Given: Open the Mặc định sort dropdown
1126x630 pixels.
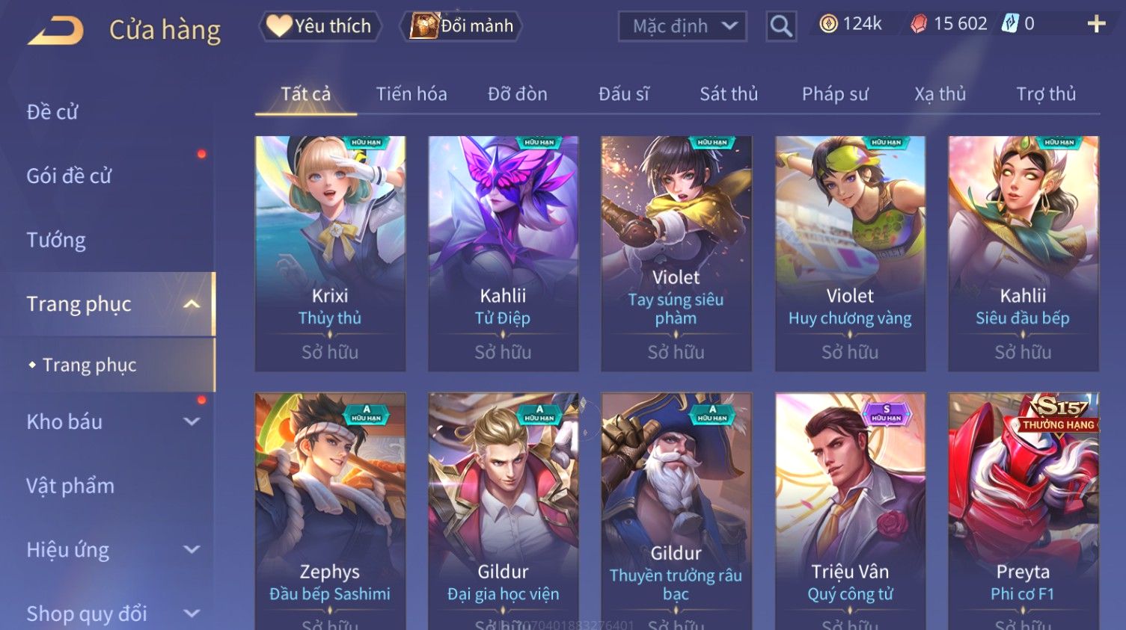Looking at the screenshot, I should tap(682, 27).
